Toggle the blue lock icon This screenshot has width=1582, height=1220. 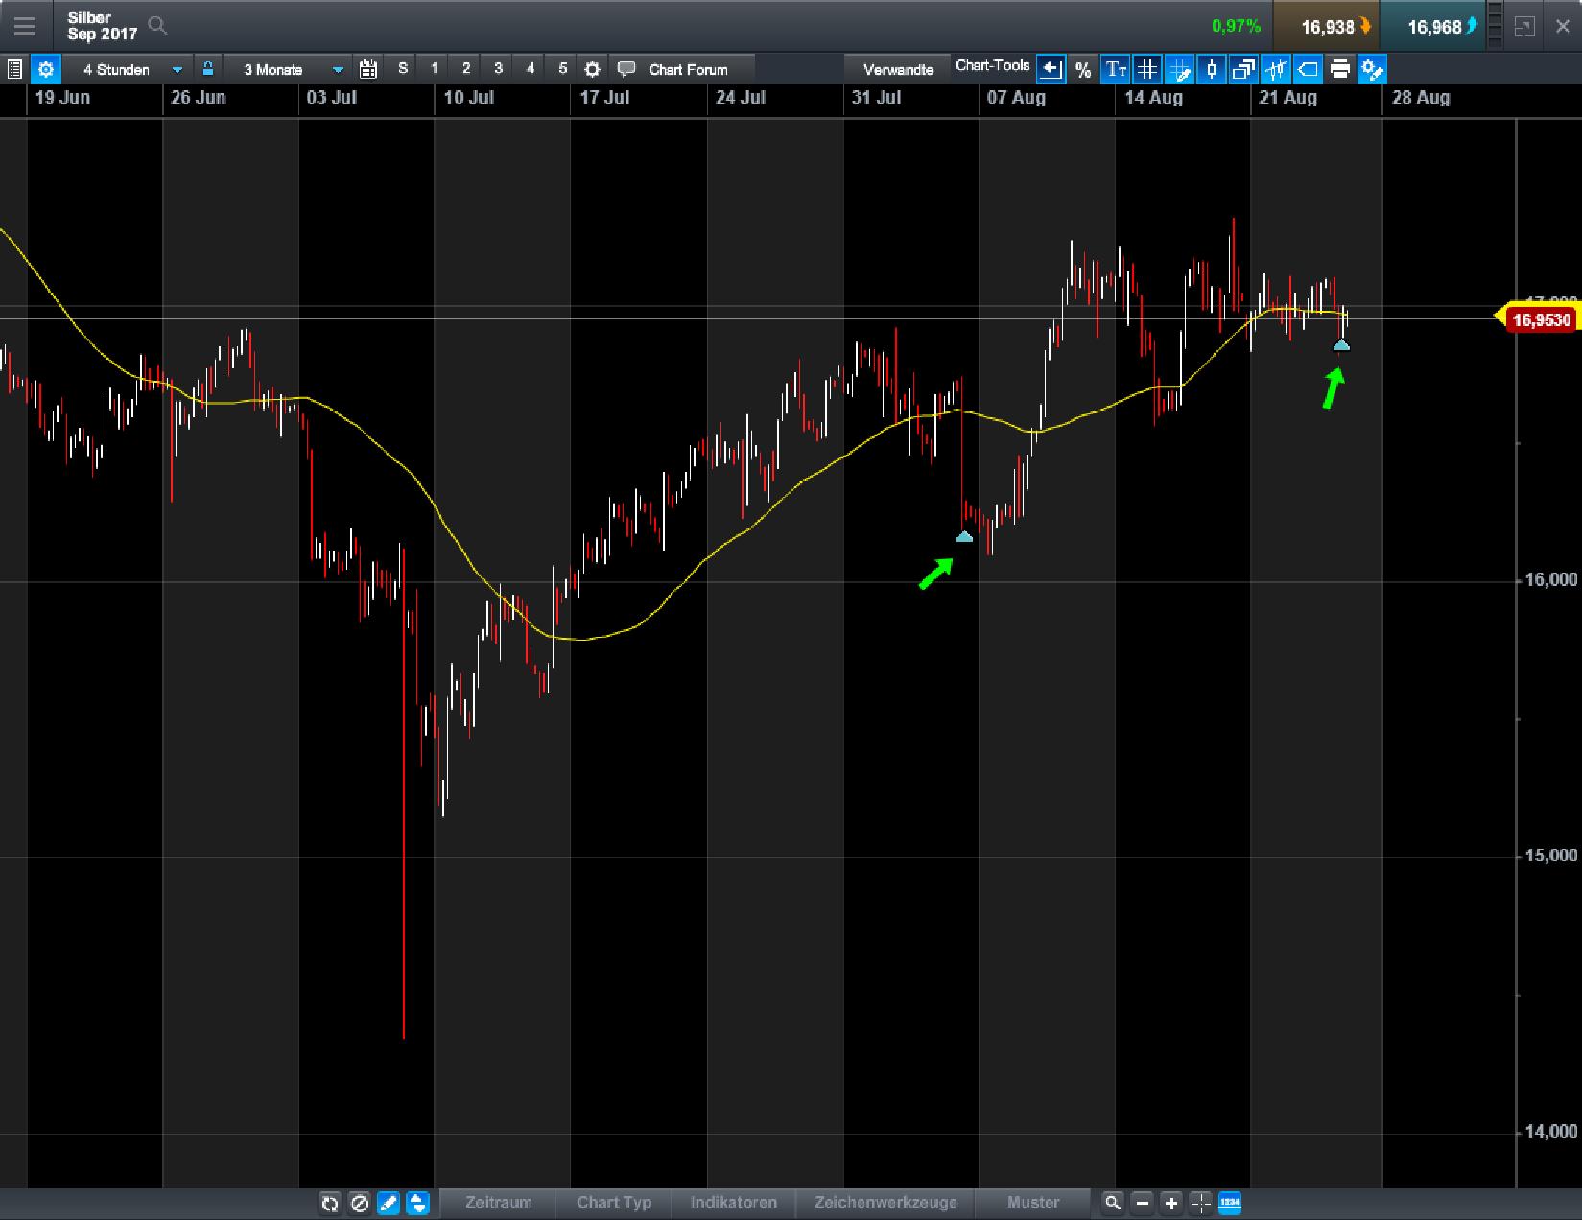[207, 69]
